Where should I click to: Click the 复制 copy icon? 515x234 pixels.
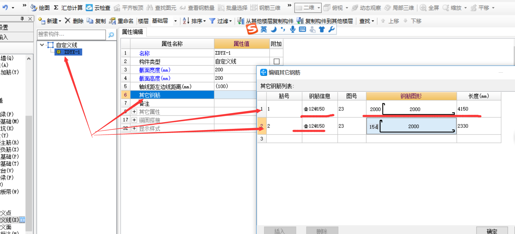click(x=90, y=21)
